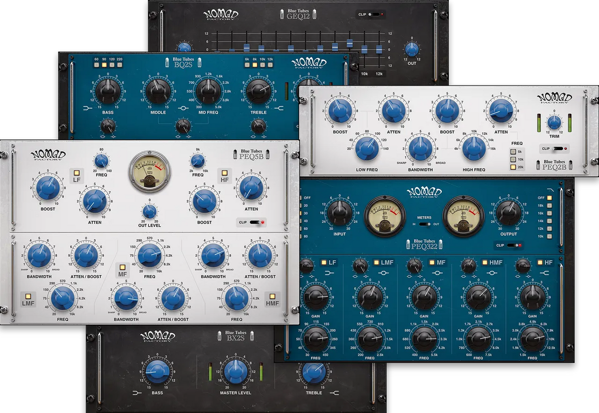The width and height of the screenshot is (599, 413).
Task: Flip the CLIP switch on GEQ12
Action: click(376, 14)
